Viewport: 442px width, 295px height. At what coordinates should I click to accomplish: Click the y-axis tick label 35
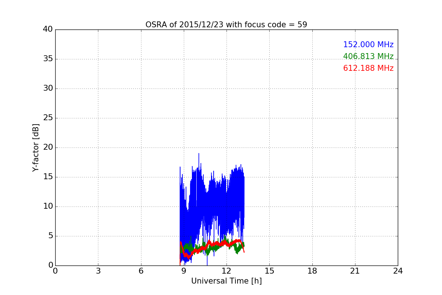pyautogui.click(x=48, y=59)
